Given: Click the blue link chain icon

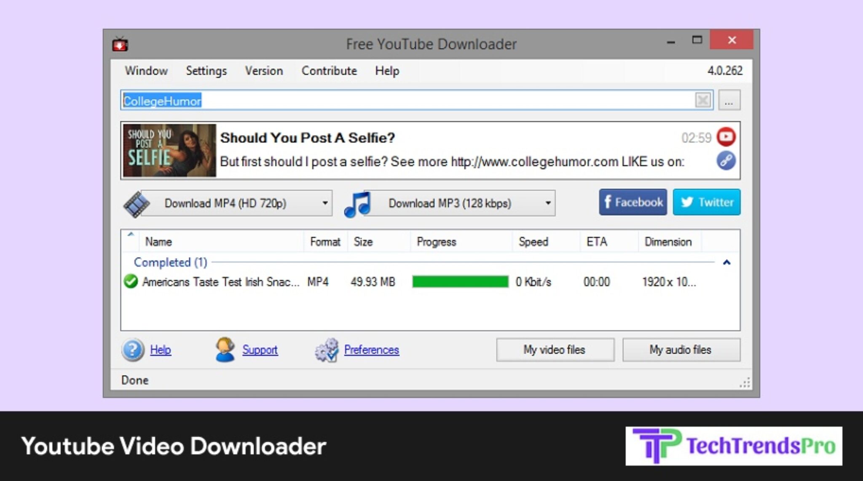Looking at the screenshot, I should [x=726, y=161].
